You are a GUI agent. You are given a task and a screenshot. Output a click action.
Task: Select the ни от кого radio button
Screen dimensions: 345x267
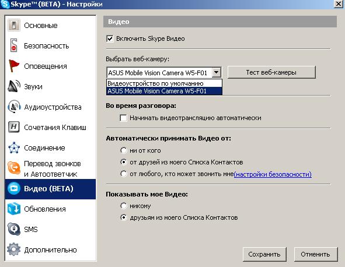click(x=124, y=150)
